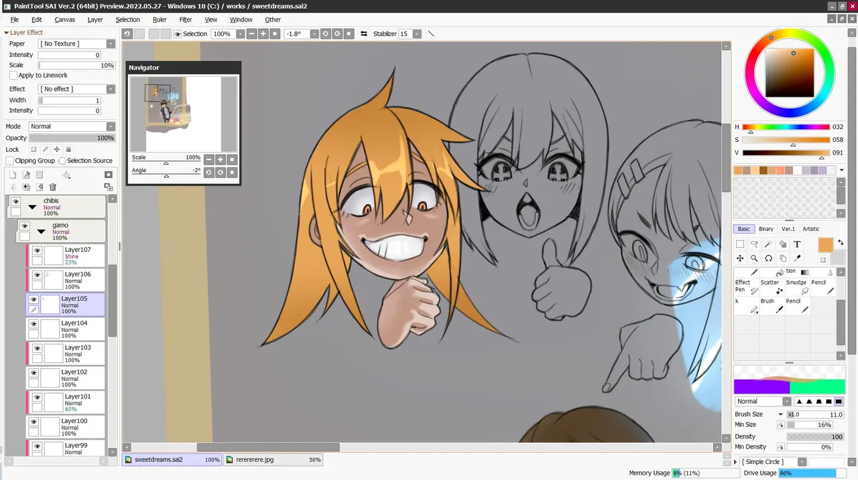Create a new normal layer
This screenshot has width=858, height=480.
[13, 175]
